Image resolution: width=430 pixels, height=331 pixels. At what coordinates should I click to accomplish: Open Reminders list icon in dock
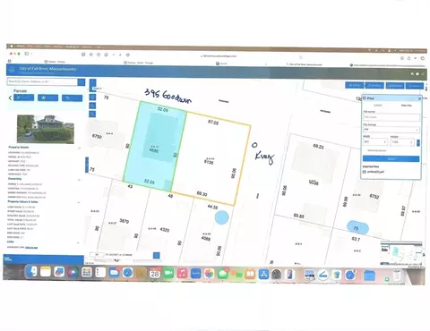pyautogui.click(x=100, y=272)
